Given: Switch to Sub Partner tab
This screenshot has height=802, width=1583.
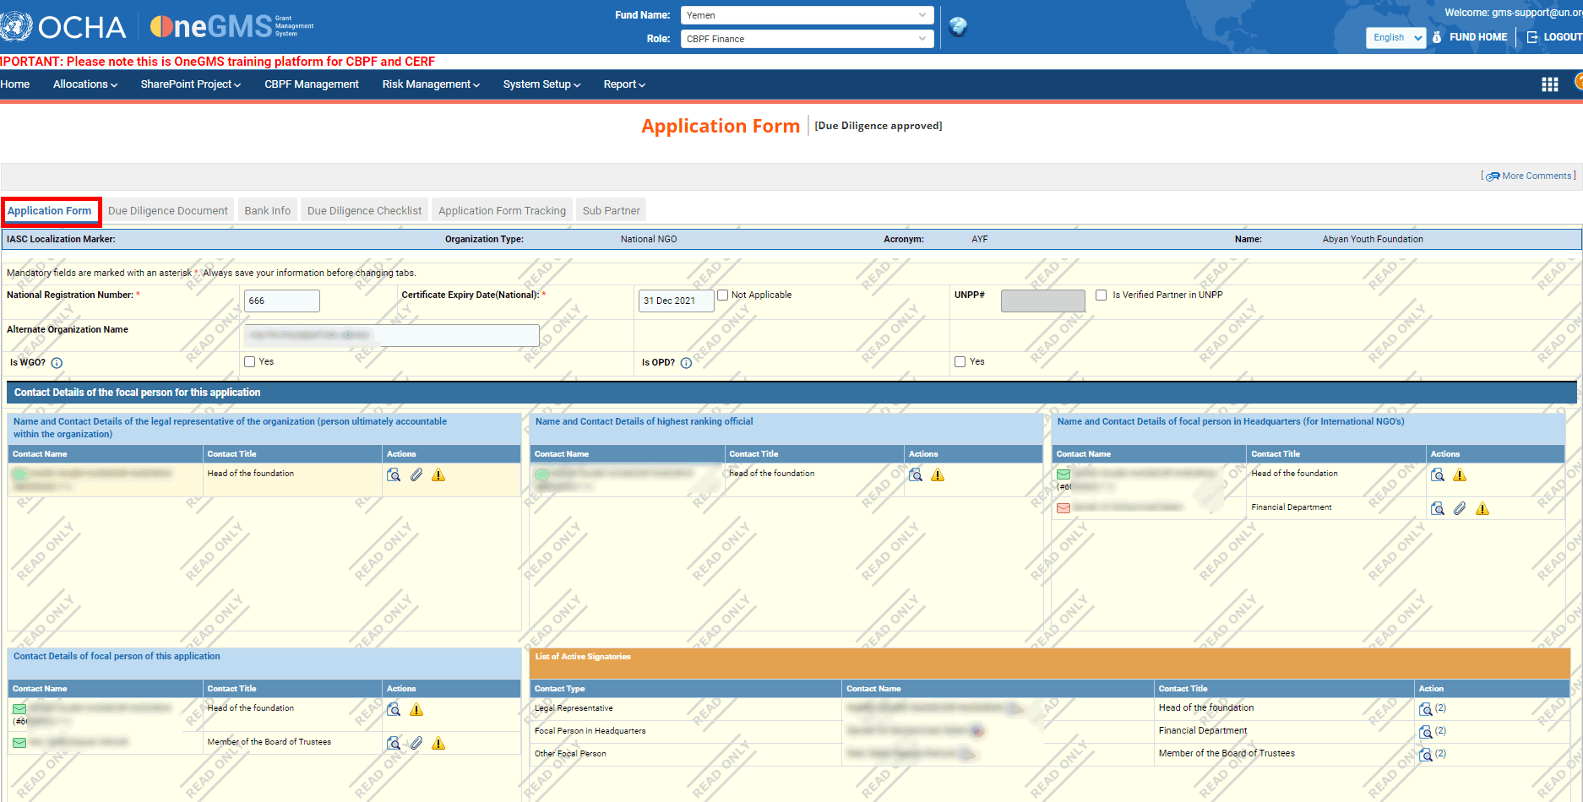Looking at the screenshot, I should (x=612, y=211).
